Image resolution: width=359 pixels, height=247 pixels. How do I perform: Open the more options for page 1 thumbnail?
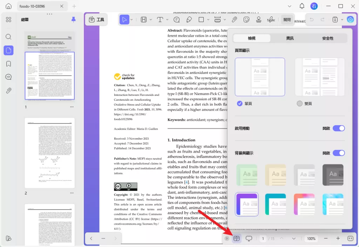point(72,107)
